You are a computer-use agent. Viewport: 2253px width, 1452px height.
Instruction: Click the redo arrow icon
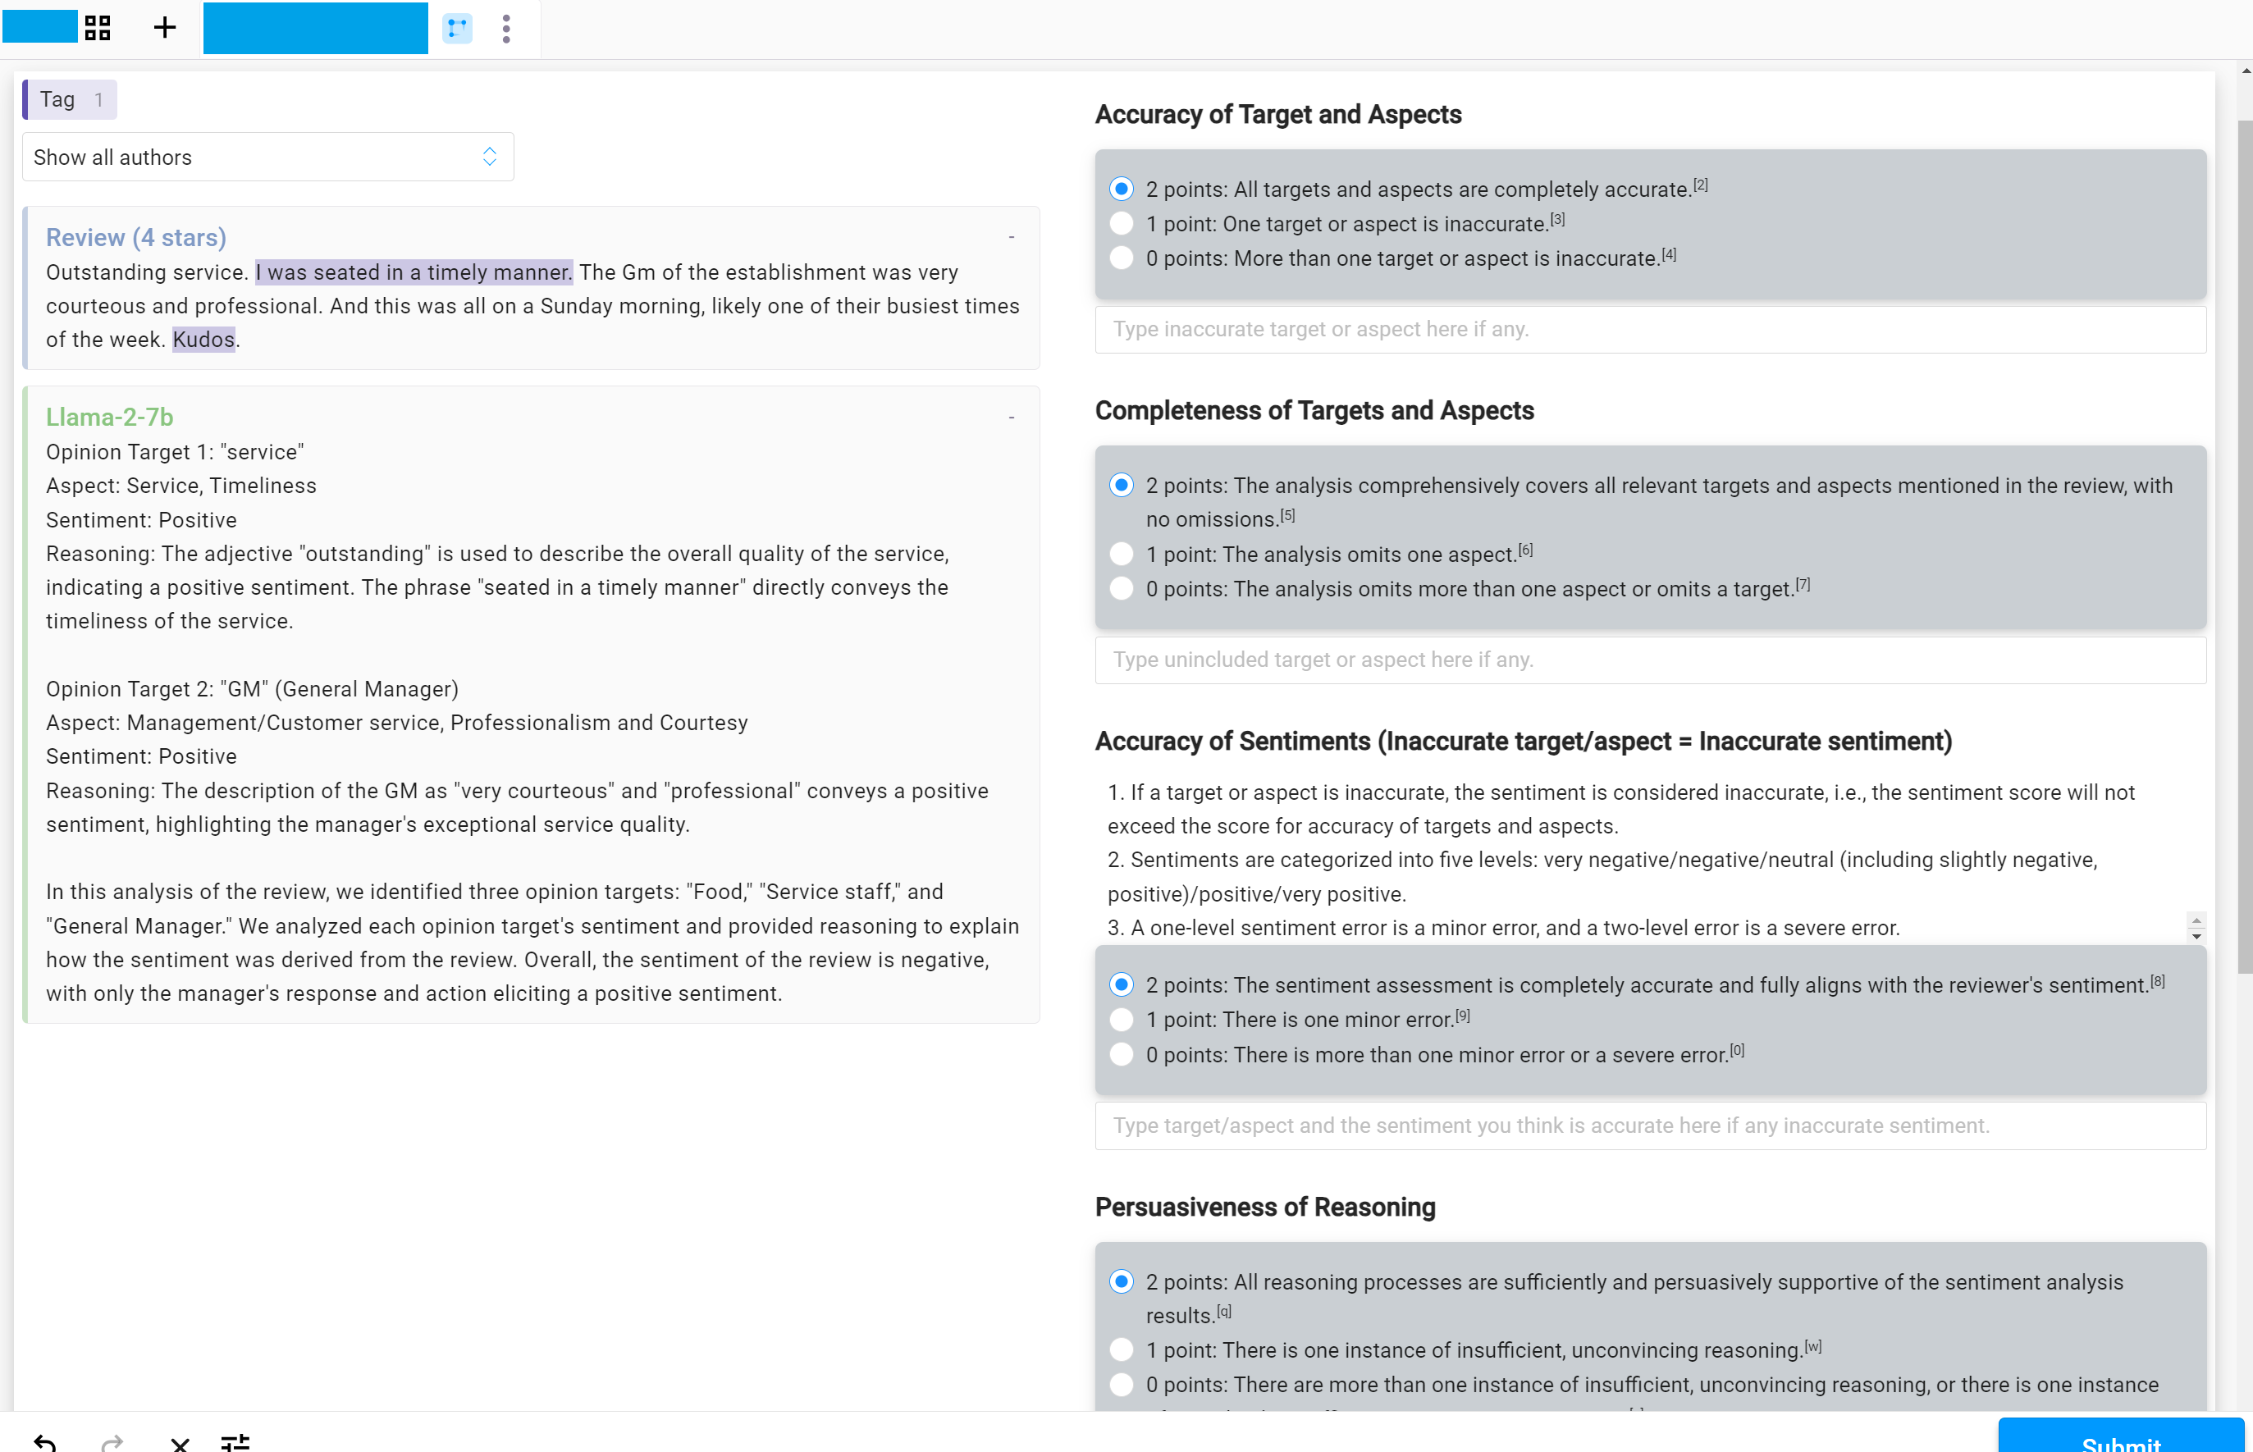112,1441
